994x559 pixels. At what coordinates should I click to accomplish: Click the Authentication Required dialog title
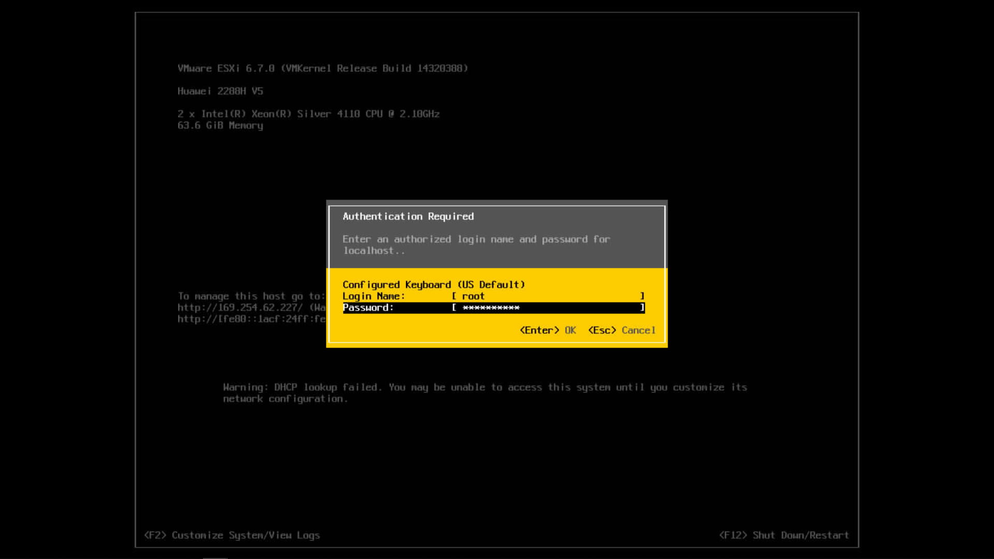(x=408, y=216)
